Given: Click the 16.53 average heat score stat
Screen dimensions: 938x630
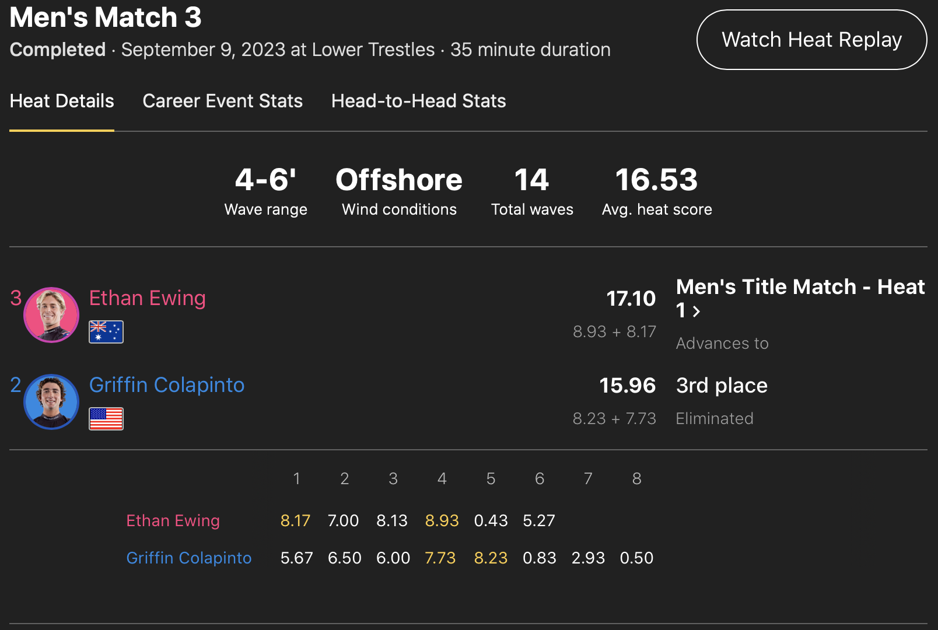Looking at the screenshot, I should coord(656,180).
